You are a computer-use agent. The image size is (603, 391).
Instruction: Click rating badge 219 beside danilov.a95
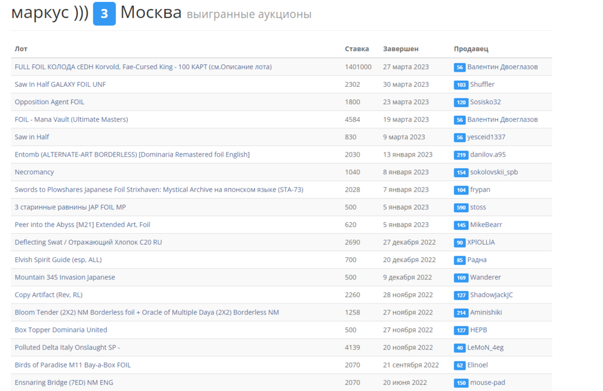pos(461,155)
